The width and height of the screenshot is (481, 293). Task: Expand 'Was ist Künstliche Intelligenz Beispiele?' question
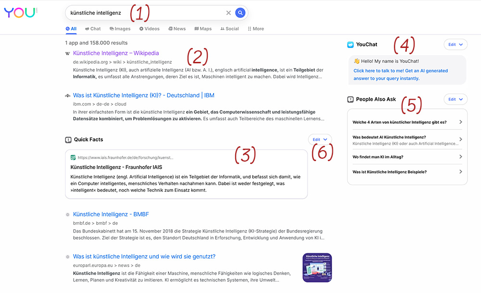[407, 172]
